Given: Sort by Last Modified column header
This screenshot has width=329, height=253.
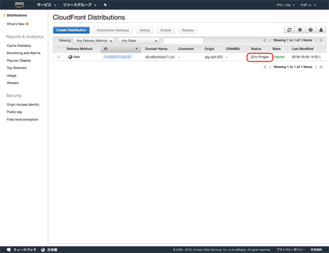Looking at the screenshot, I should pyautogui.click(x=303, y=49).
